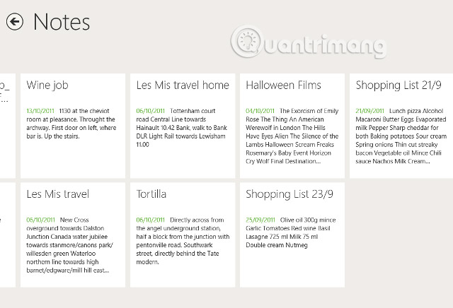Click the Wine job note body text
453x308 pixels.
coord(71,128)
